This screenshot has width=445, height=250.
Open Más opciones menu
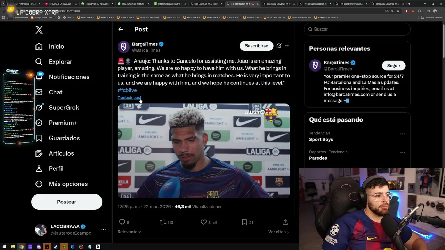[x=62, y=184]
